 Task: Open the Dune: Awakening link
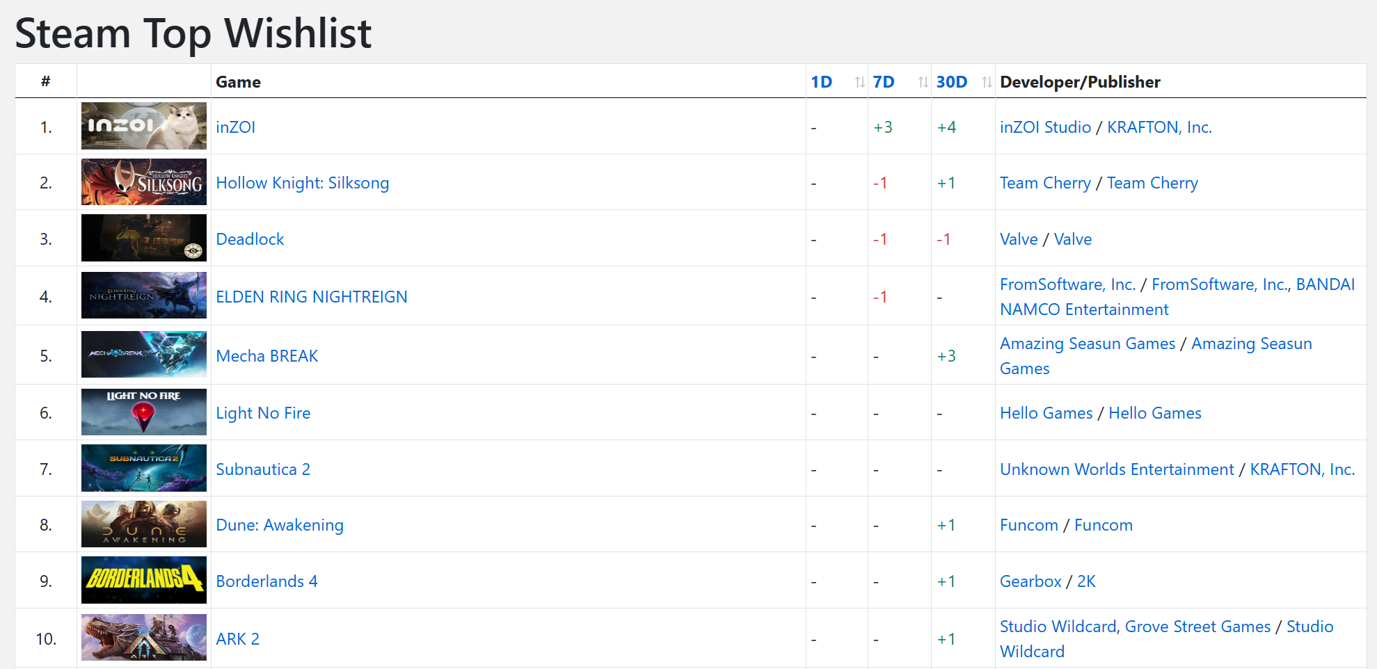point(280,525)
